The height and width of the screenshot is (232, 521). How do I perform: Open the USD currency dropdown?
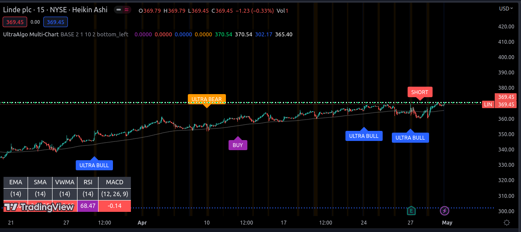(x=506, y=9)
